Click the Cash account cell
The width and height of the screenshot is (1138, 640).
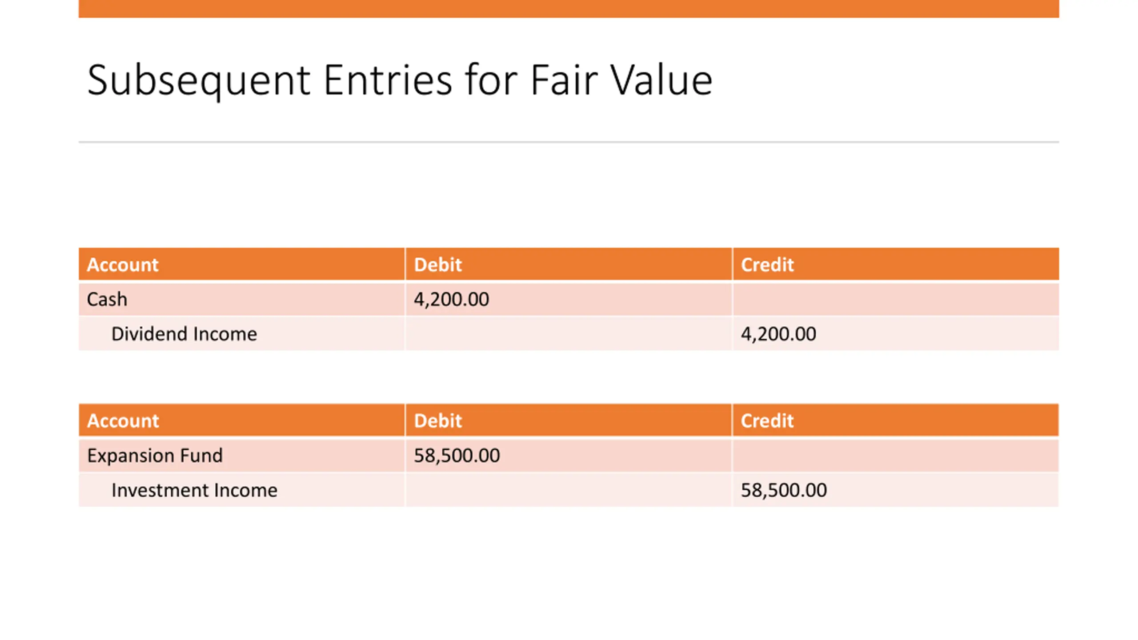pos(242,299)
